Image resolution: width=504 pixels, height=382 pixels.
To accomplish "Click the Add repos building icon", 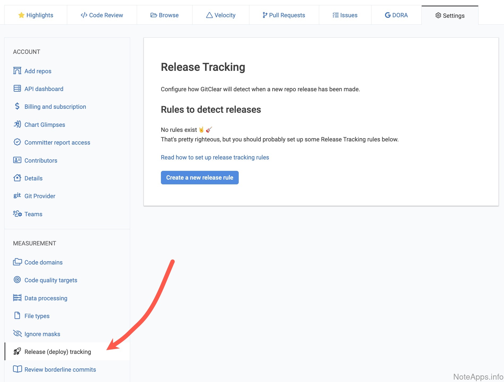I will click(17, 71).
